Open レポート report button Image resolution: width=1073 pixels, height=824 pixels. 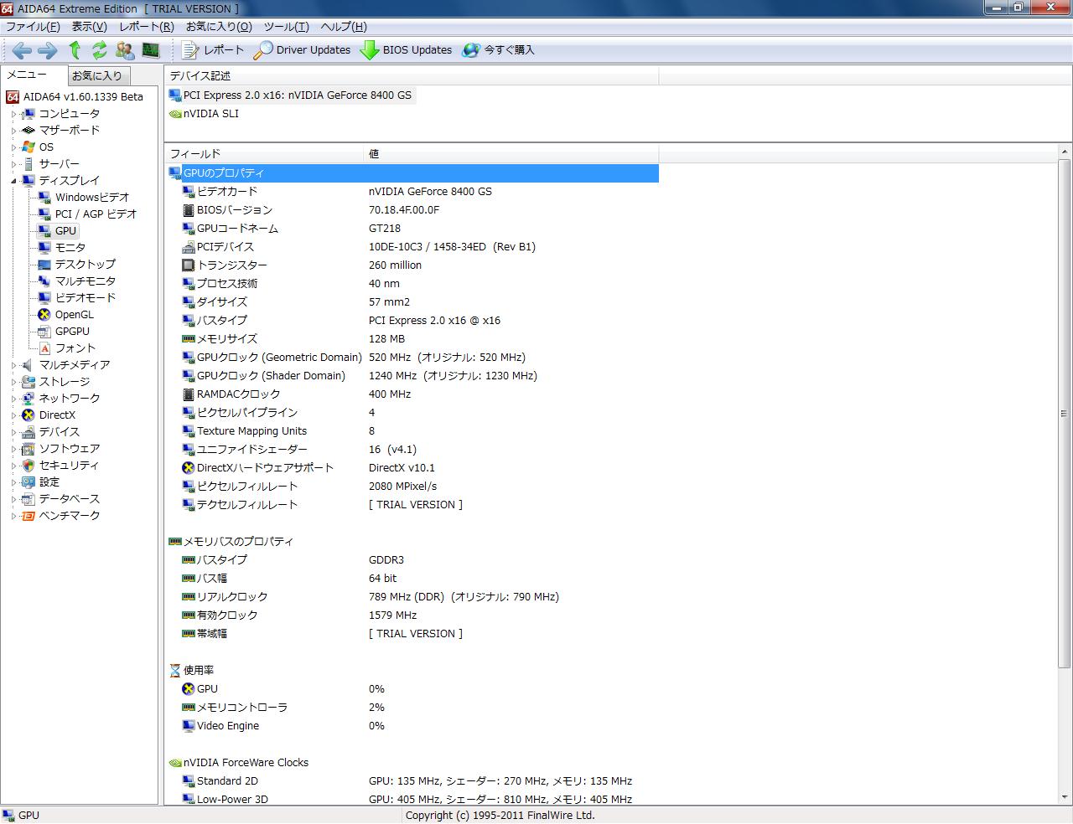(213, 50)
